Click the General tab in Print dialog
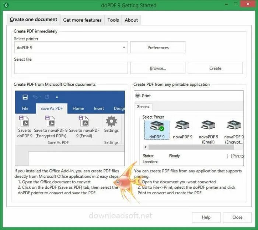 [x=143, y=107]
